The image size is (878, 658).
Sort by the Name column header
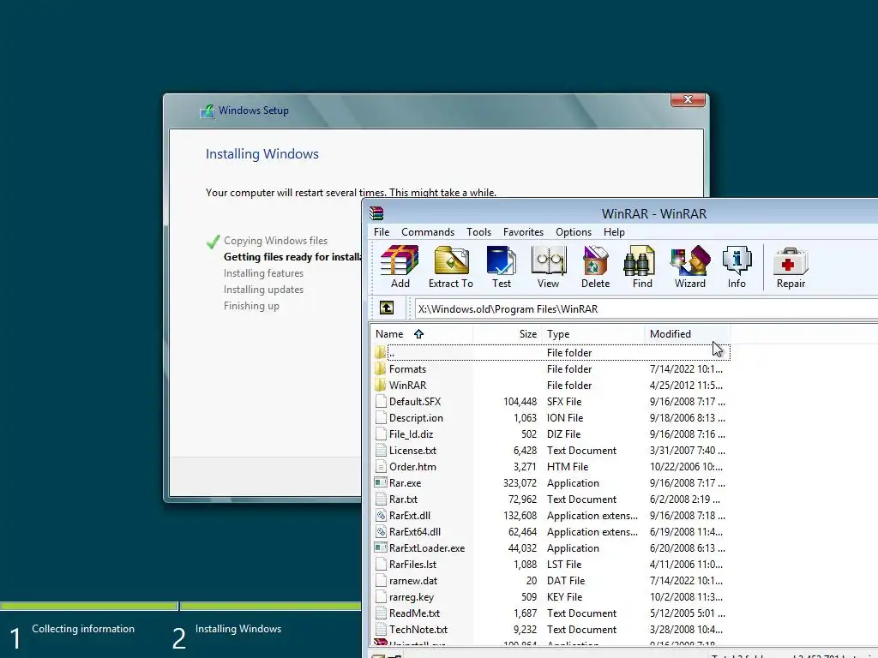coord(421,334)
